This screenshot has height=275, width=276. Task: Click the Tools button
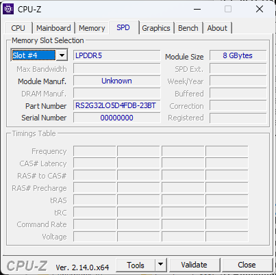pyautogui.click(x=136, y=265)
